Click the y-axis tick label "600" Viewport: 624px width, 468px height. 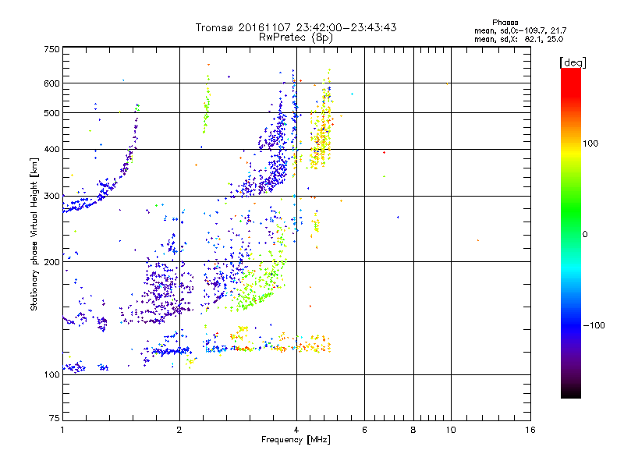(x=51, y=83)
